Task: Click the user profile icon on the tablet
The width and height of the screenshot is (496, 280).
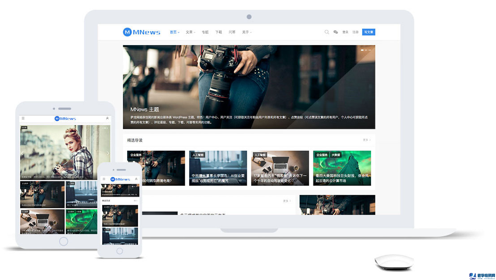Action: click(x=107, y=119)
